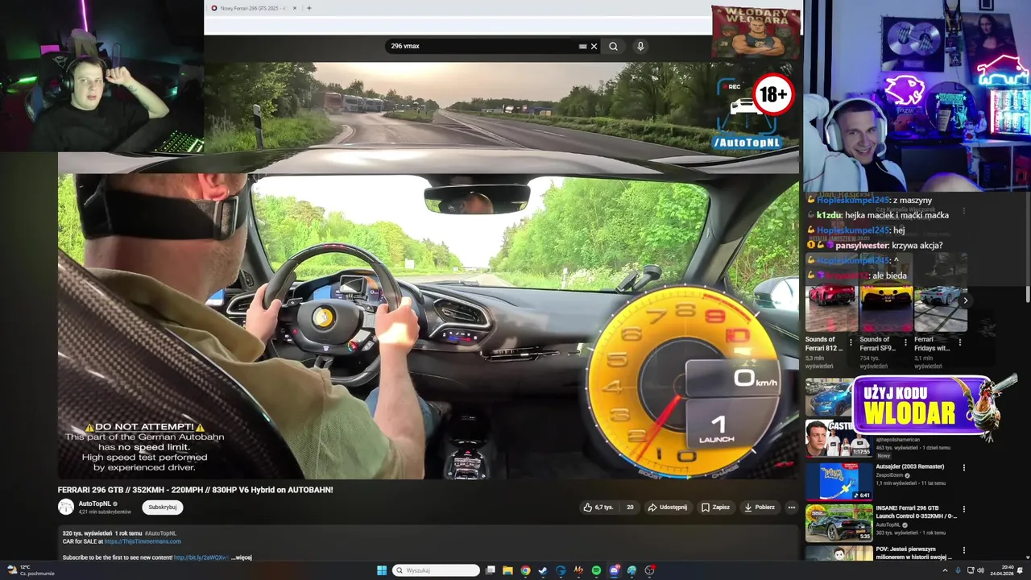Select 'Sounds of Ferrari SF9...' video thumbnail
The height and width of the screenshot is (580, 1031).
click(x=885, y=304)
